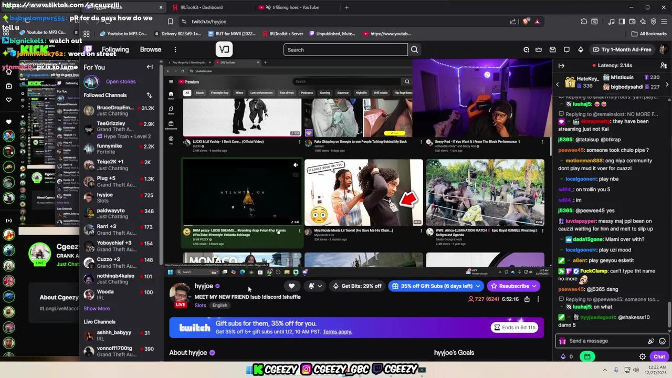Bookmark this page in address bar

(170, 22)
